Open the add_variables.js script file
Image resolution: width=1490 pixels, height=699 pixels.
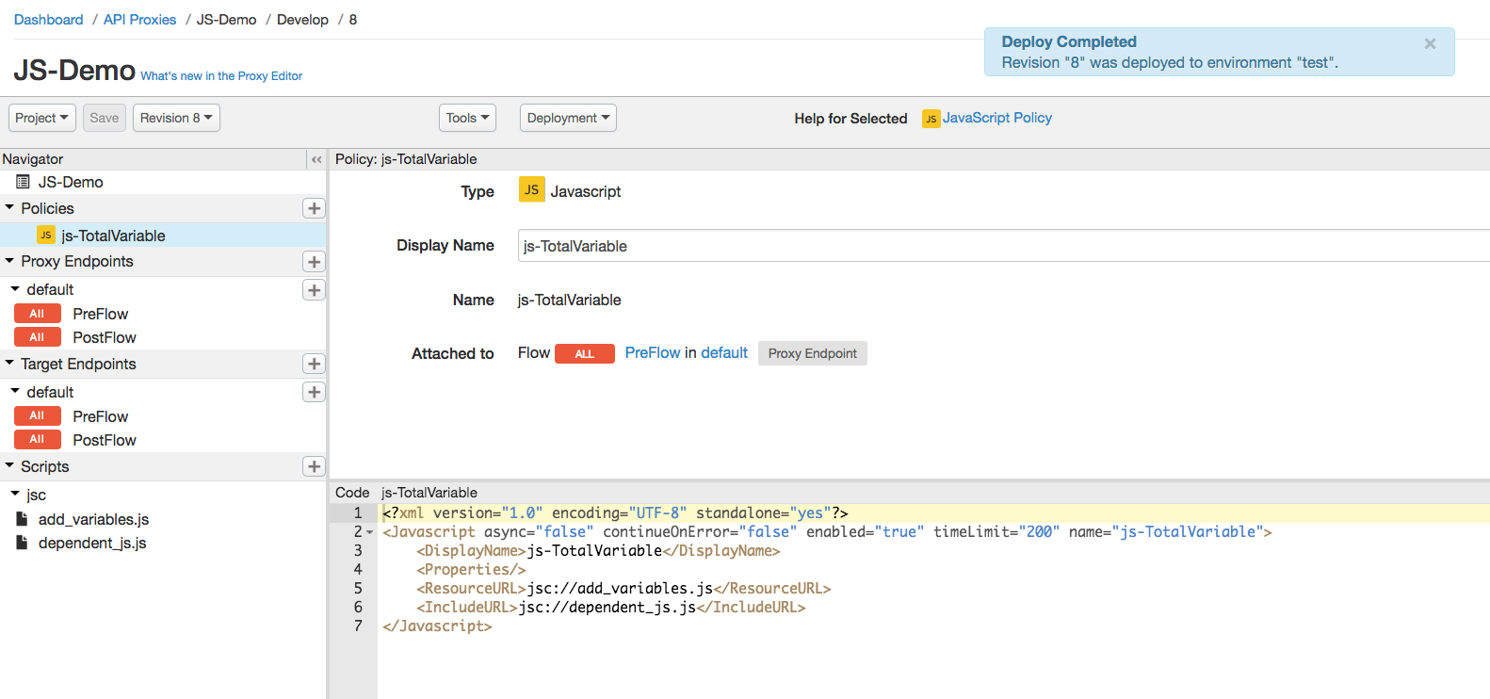coord(93,519)
